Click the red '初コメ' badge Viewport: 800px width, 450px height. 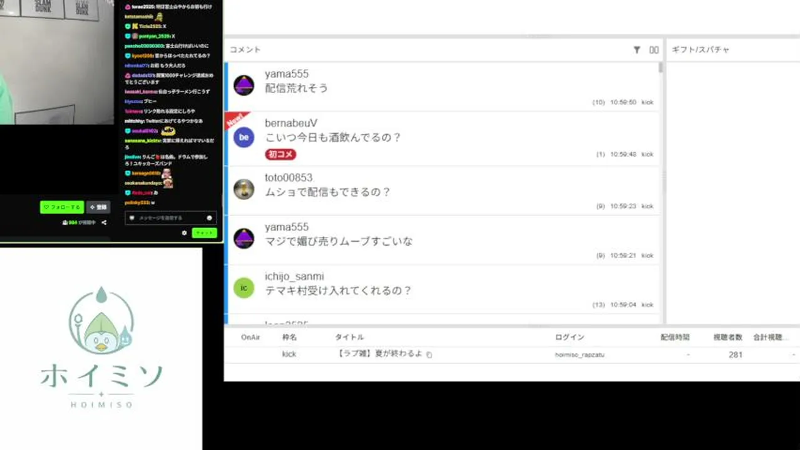[280, 154]
